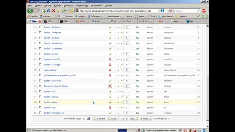
Task: Move Search - Categories up with arrow
Action: 118,33
